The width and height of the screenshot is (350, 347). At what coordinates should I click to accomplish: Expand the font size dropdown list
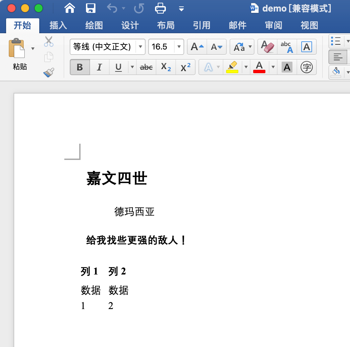(179, 47)
